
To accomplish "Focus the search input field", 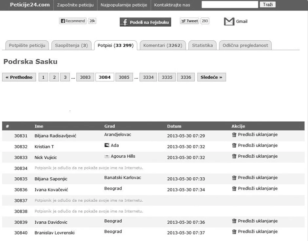I will (x=230, y=5).
